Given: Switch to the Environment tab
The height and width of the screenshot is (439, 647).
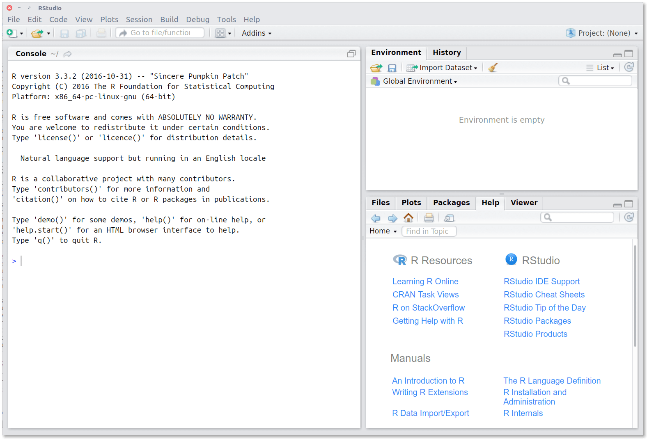Looking at the screenshot, I should coord(396,53).
